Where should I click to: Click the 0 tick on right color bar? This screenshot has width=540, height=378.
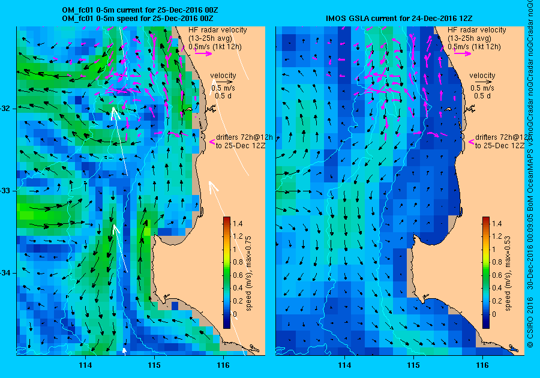click(494, 314)
